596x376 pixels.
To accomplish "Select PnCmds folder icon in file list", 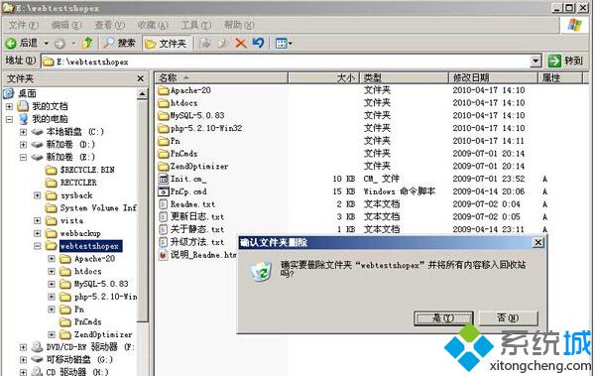I will [x=164, y=154].
